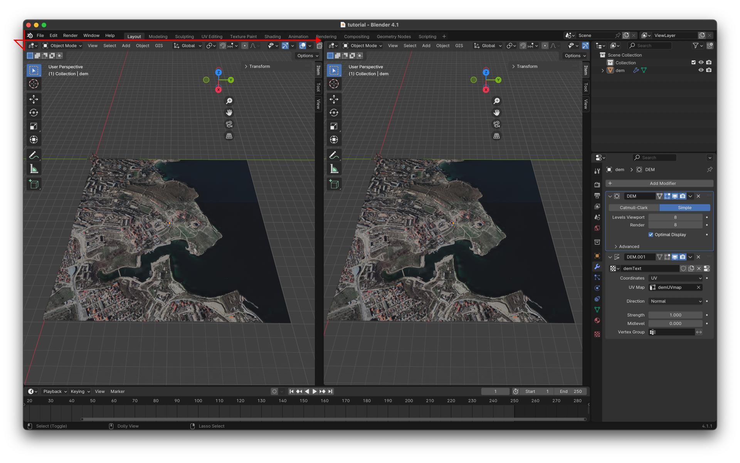Open Options dropdown in left viewport

tap(307, 56)
